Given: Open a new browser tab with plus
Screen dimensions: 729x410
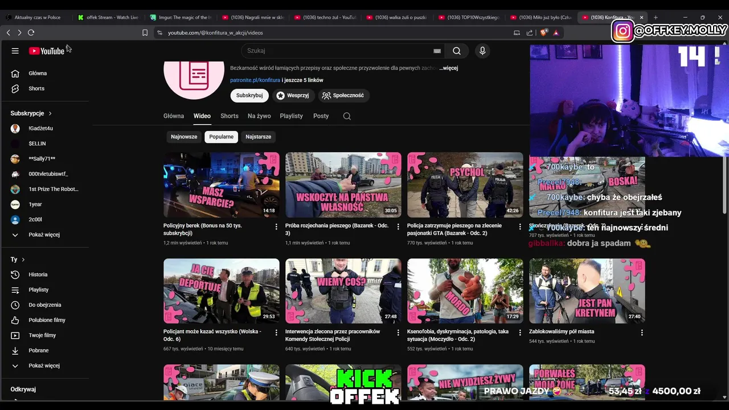Looking at the screenshot, I should (x=656, y=18).
